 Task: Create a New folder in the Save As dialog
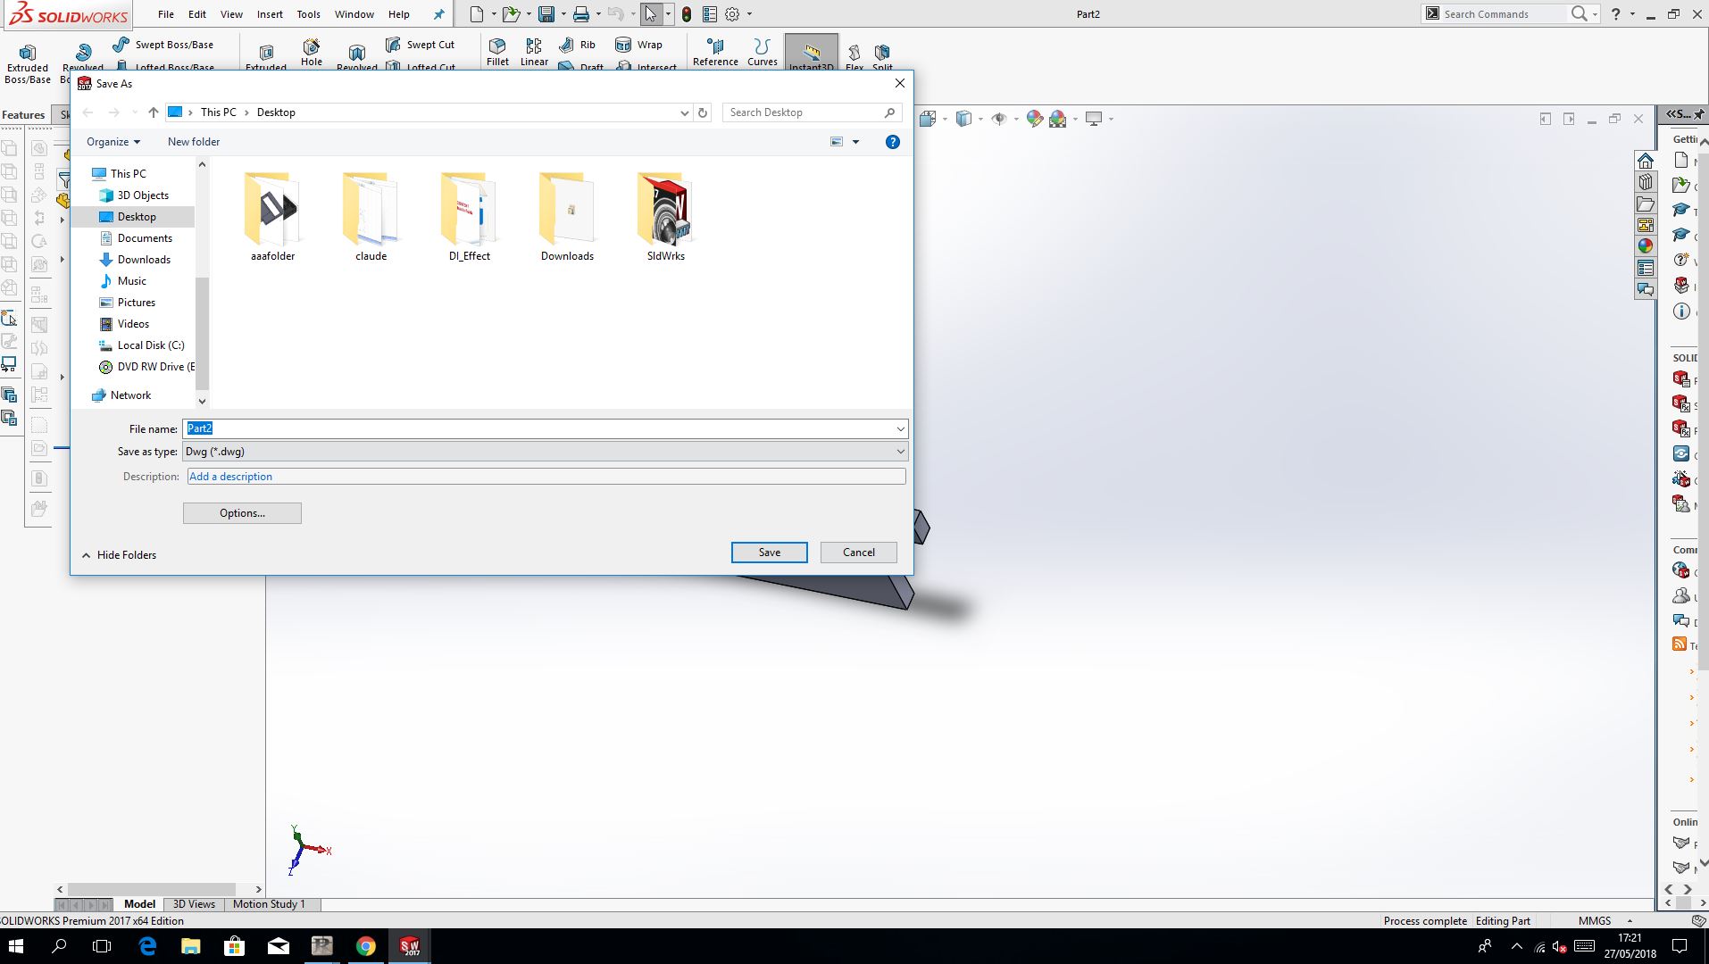coord(194,142)
